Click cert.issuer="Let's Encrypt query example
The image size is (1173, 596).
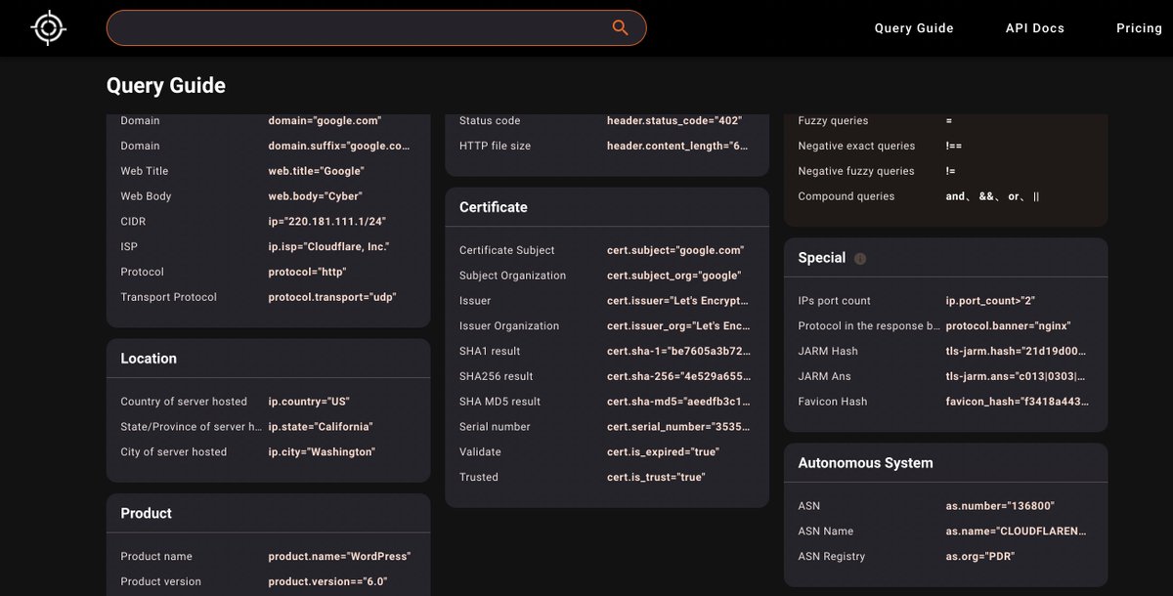coord(677,301)
